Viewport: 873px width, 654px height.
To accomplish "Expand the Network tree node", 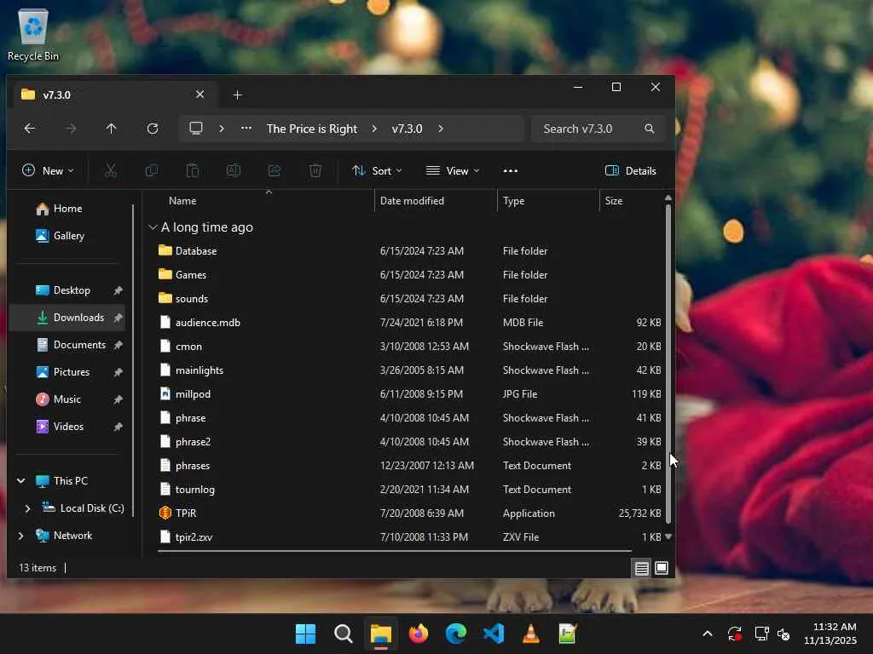I will click(x=20, y=536).
